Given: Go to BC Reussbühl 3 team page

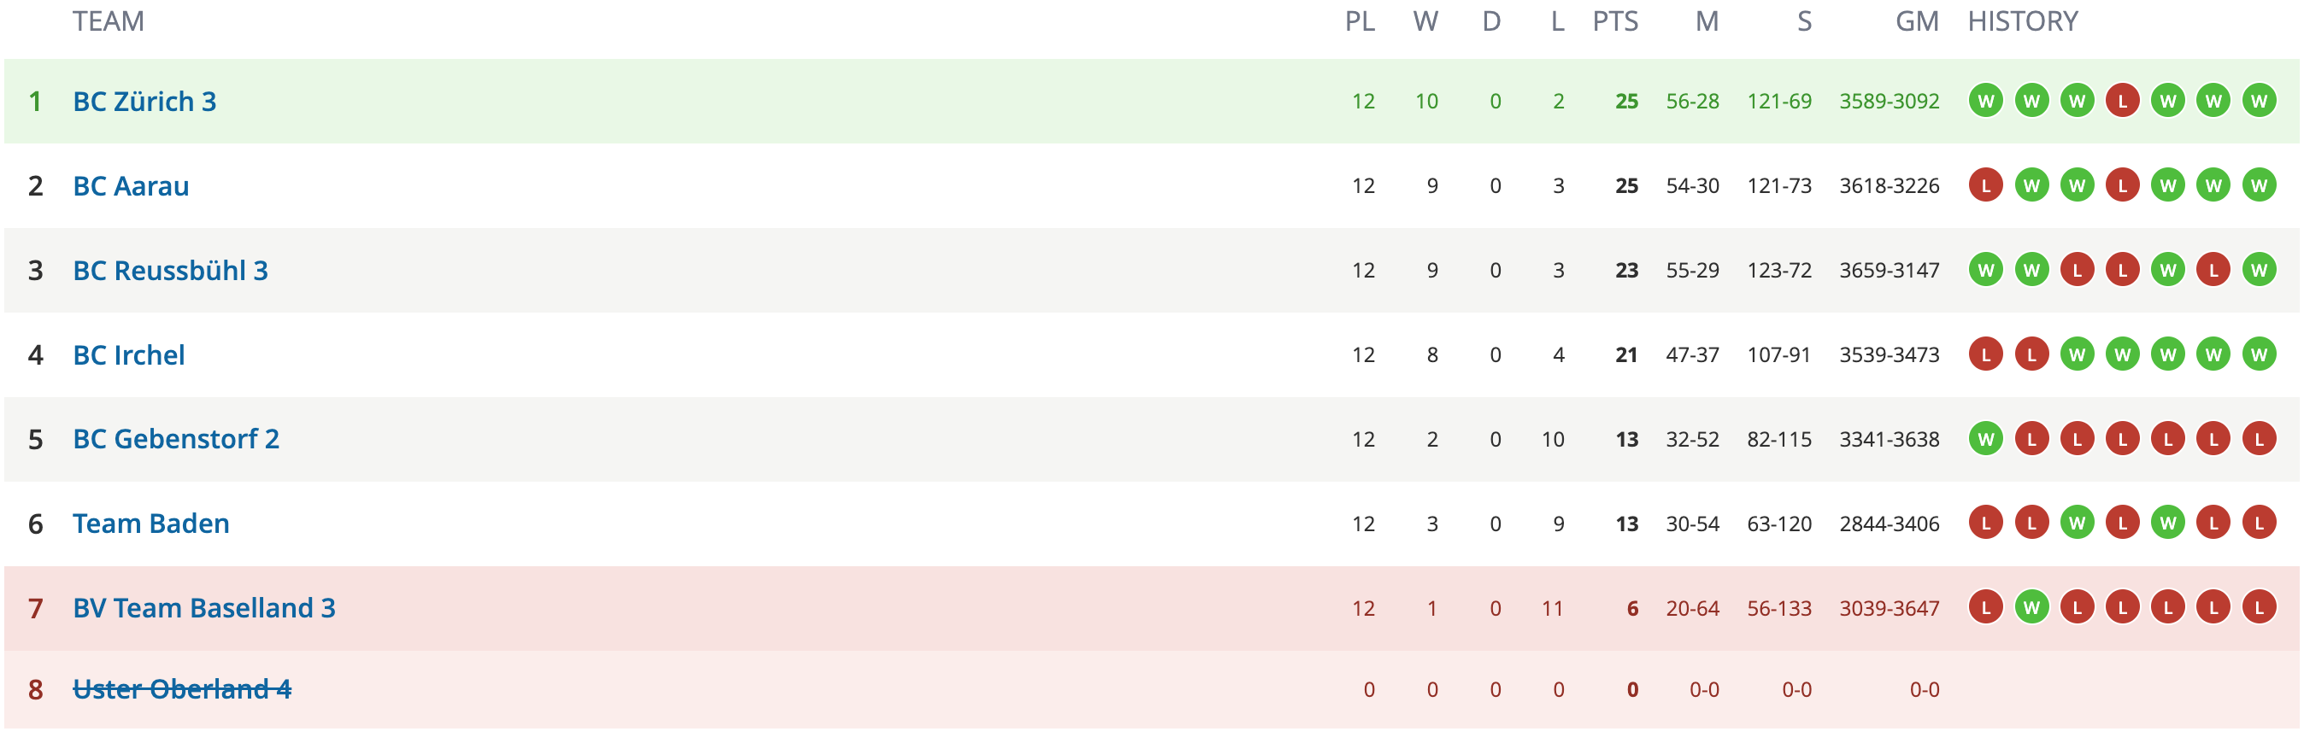Looking at the screenshot, I should click(x=170, y=270).
